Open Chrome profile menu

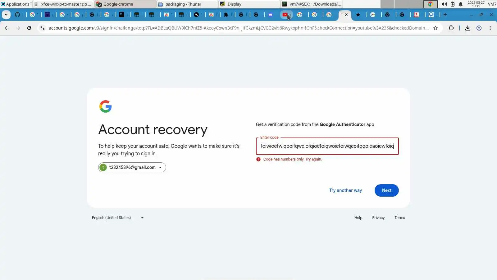479,28
